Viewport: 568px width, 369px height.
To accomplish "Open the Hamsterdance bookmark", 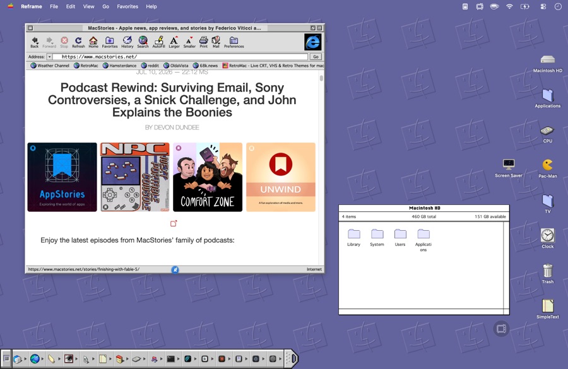I will pyautogui.click(x=119, y=66).
